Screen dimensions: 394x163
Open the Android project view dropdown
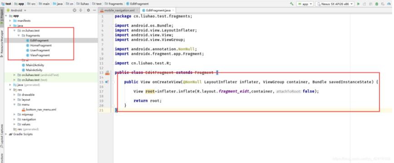click(x=16, y=10)
